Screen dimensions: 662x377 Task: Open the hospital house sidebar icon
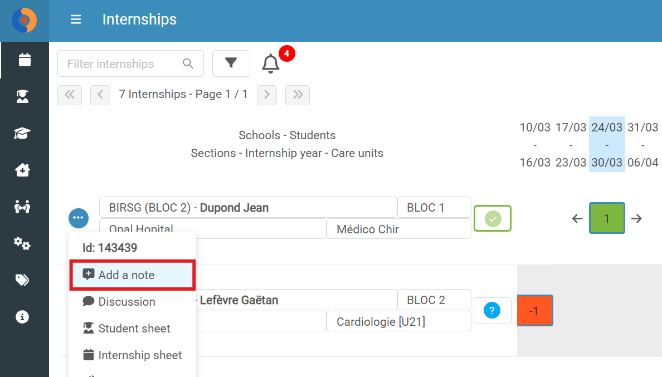point(22,170)
